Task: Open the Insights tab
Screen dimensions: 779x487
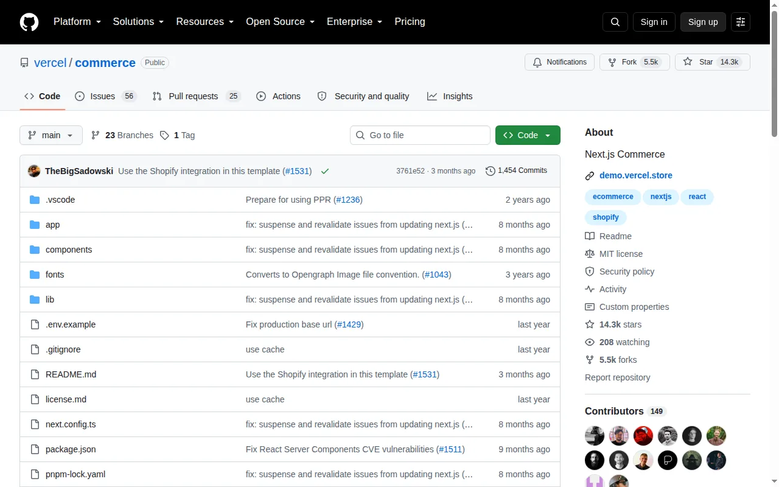Action: [450, 96]
